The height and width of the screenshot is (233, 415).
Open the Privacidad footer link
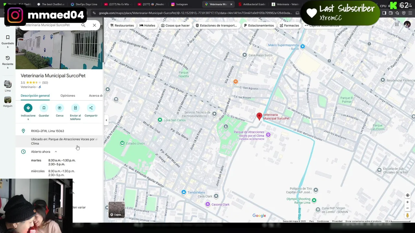pos(337,221)
